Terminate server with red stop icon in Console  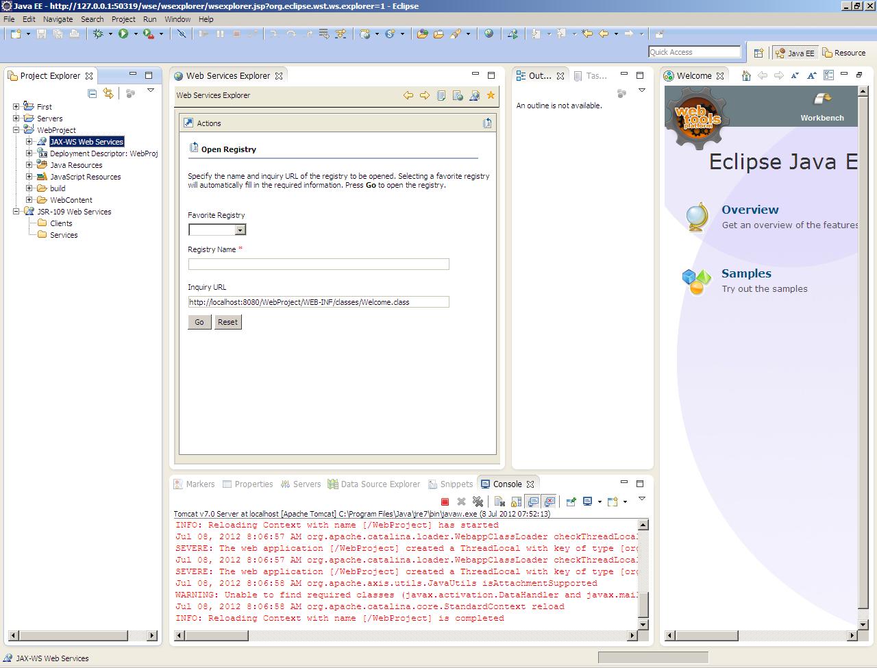point(445,502)
